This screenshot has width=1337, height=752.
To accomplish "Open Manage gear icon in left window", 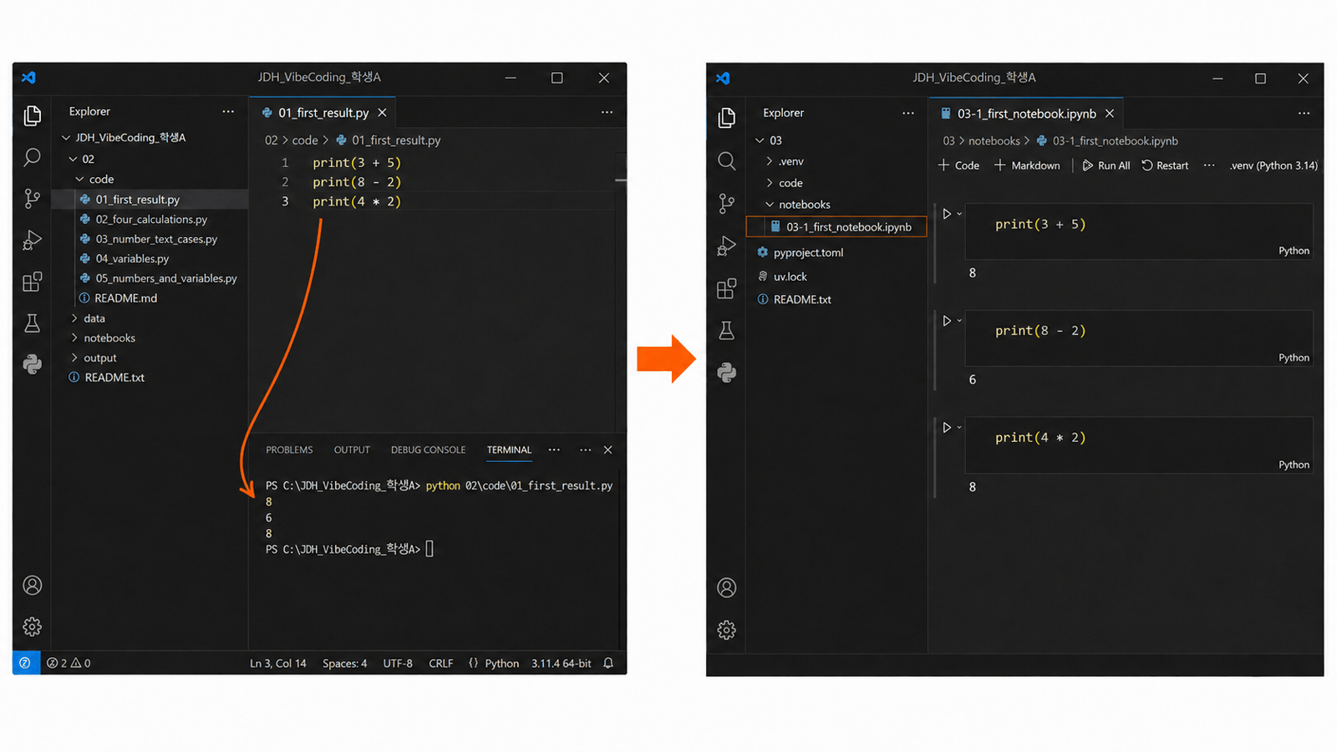I will [32, 627].
